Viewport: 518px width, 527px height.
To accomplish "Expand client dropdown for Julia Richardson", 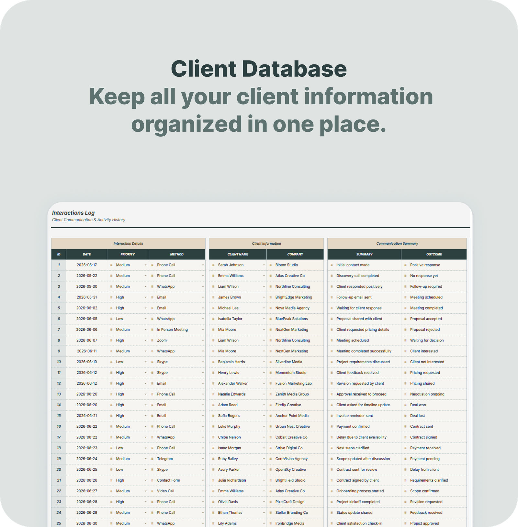I will (264, 480).
